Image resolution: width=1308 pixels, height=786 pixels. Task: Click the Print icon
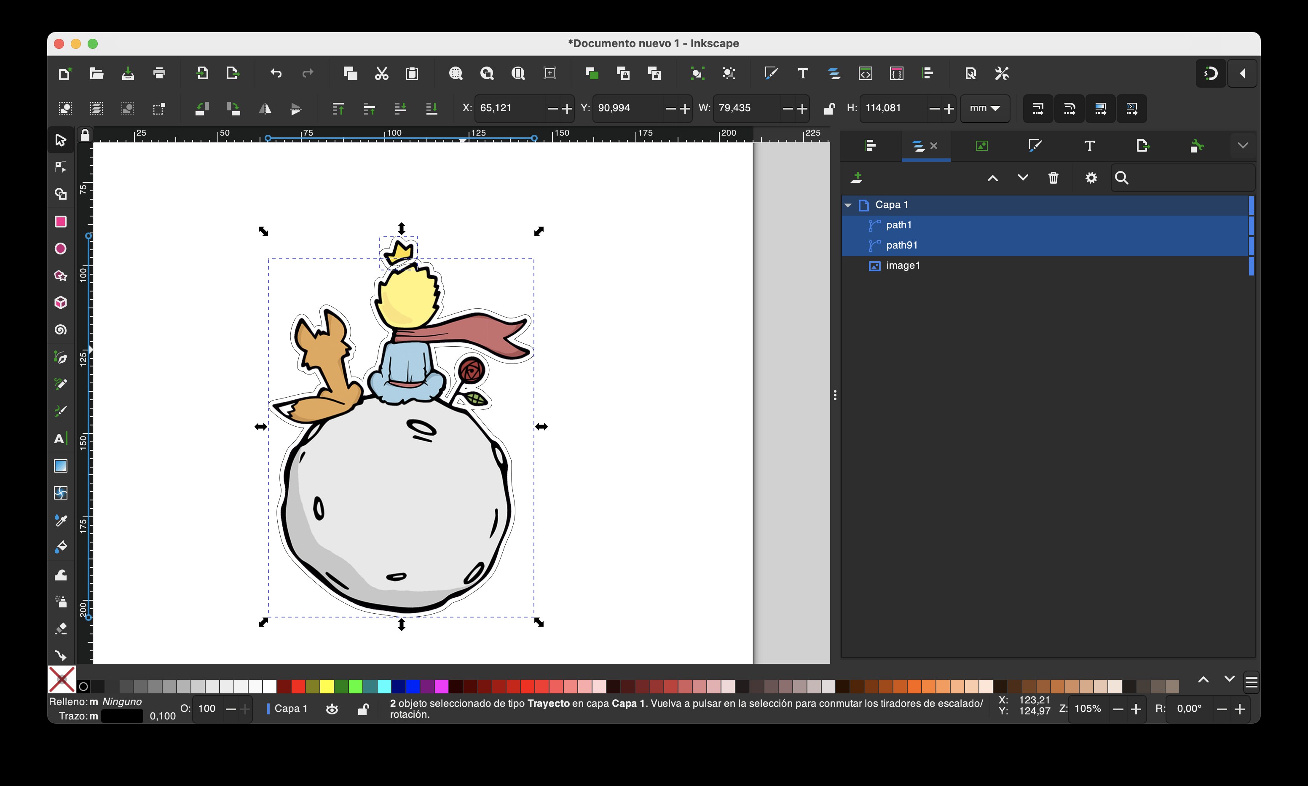pyautogui.click(x=159, y=73)
